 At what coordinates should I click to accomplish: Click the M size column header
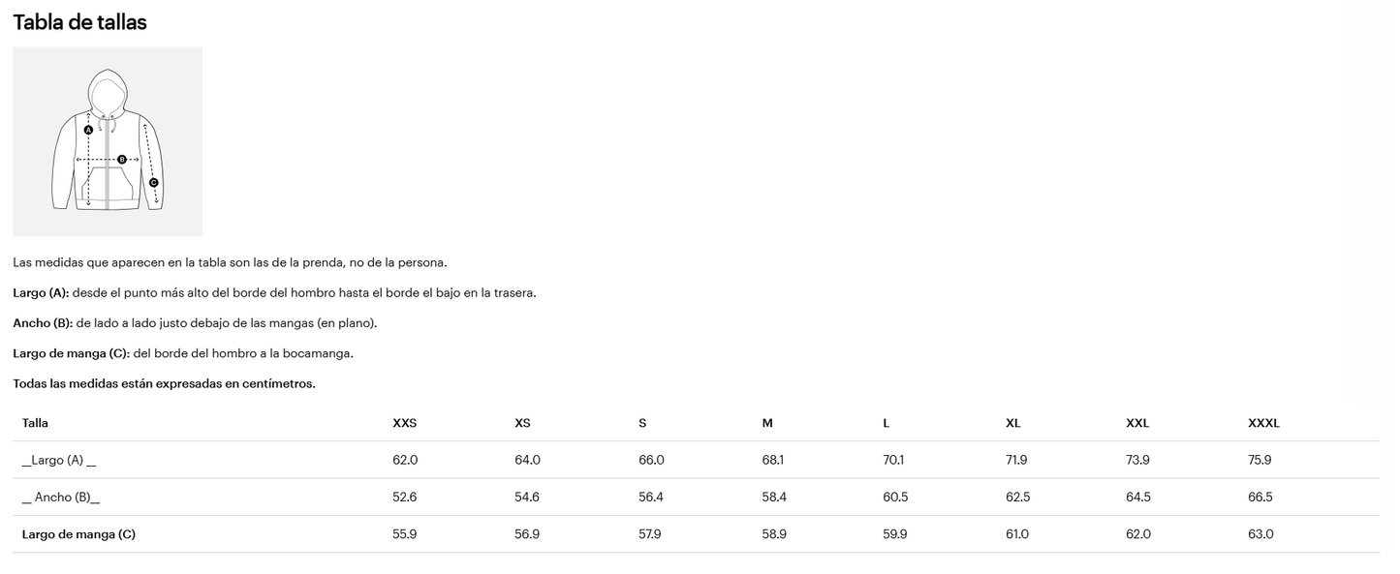pos(767,423)
